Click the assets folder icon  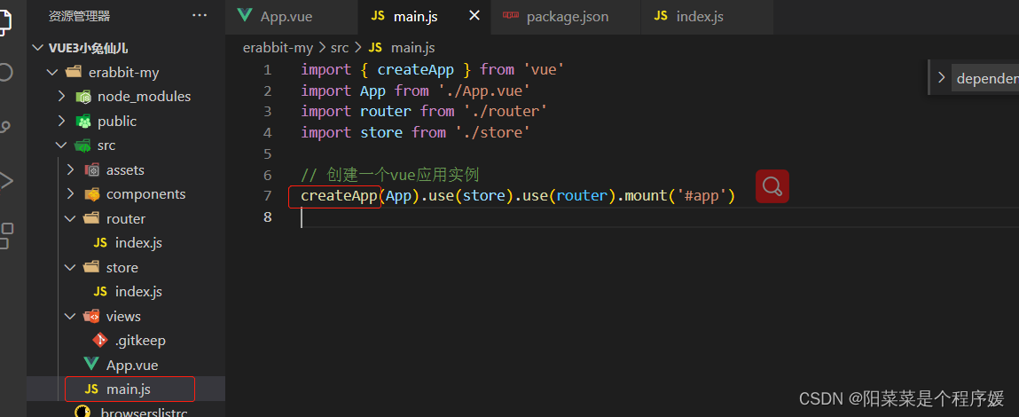(91, 169)
